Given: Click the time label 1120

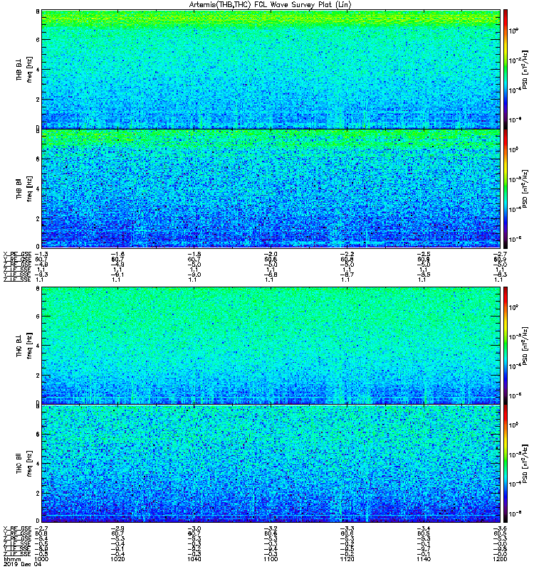Looking at the screenshot, I should click(347, 559).
